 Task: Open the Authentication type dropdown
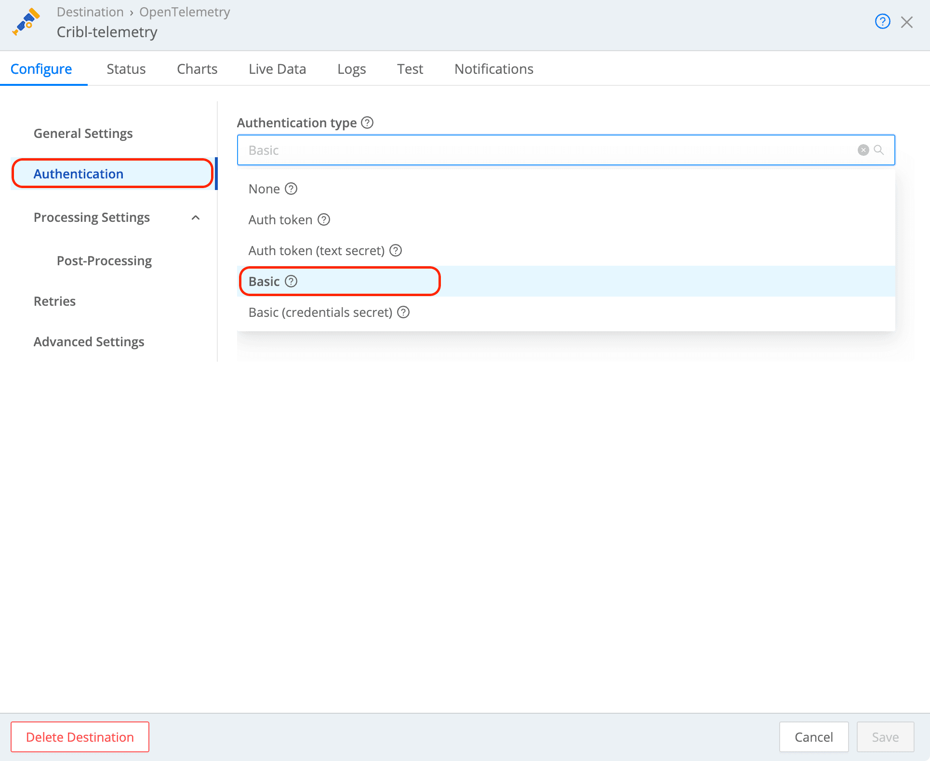pos(482,150)
